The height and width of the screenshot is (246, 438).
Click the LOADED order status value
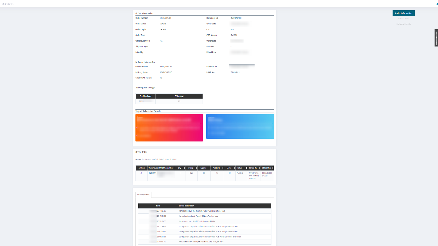click(163, 24)
